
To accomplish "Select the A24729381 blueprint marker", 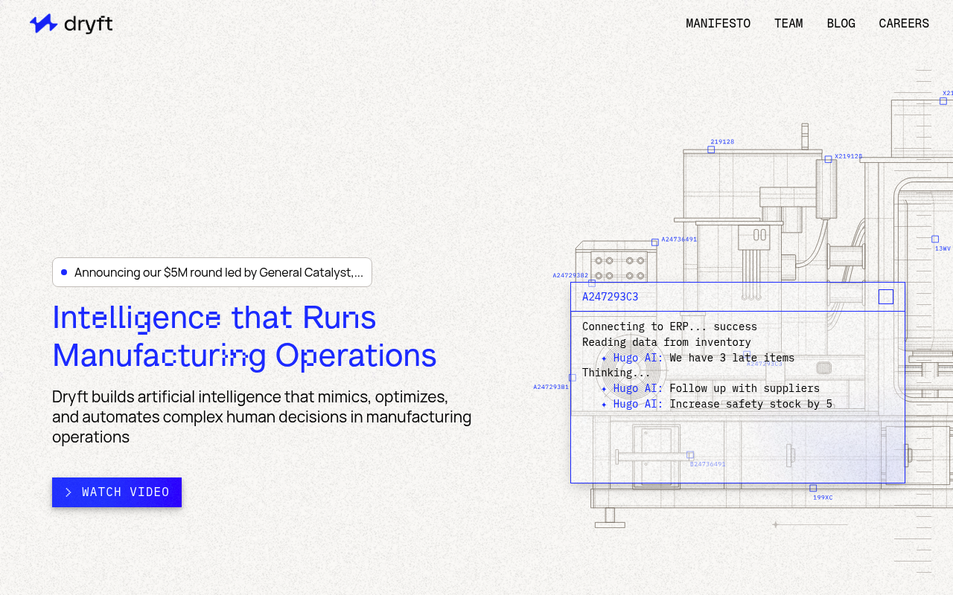I will coord(573,378).
